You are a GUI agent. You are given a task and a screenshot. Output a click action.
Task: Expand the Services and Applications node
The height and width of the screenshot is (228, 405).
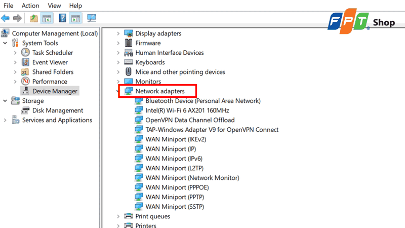(x=5, y=120)
